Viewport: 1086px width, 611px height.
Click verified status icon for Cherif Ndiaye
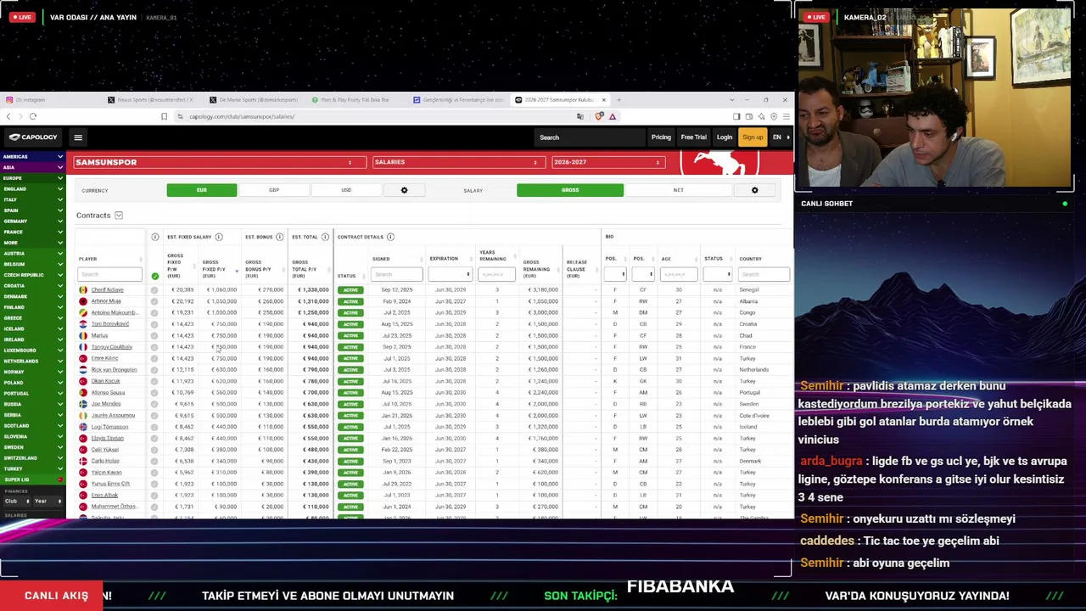154,290
